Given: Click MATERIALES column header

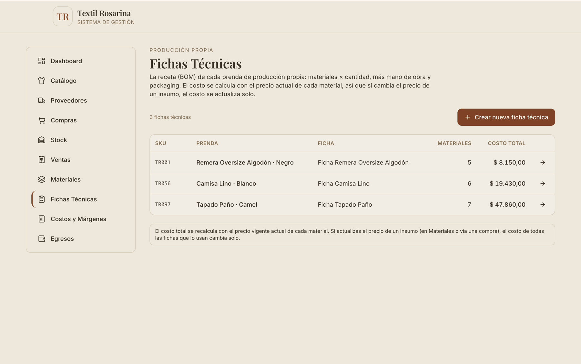Looking at the screenshot, I should coord(454,143).
